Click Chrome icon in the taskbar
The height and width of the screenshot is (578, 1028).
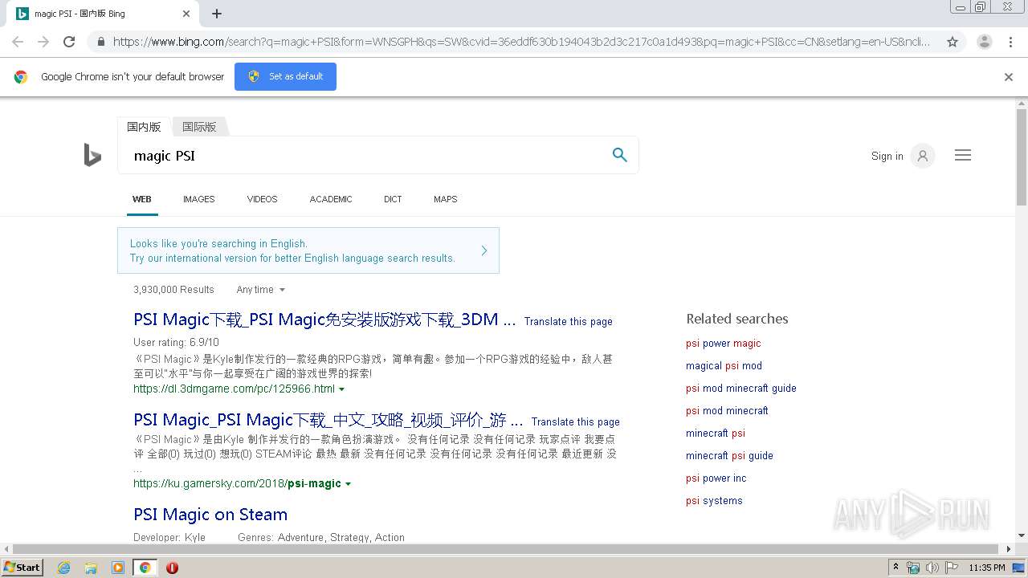point(145,568)
